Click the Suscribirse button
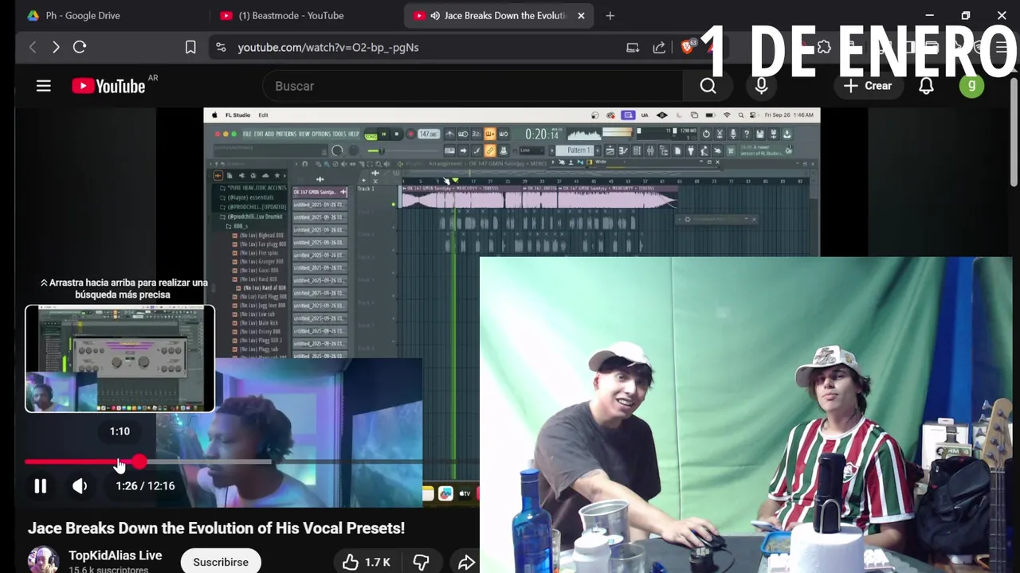Image resolution: width=1020 pixels, height=573 pixels. tap(221, 562)
